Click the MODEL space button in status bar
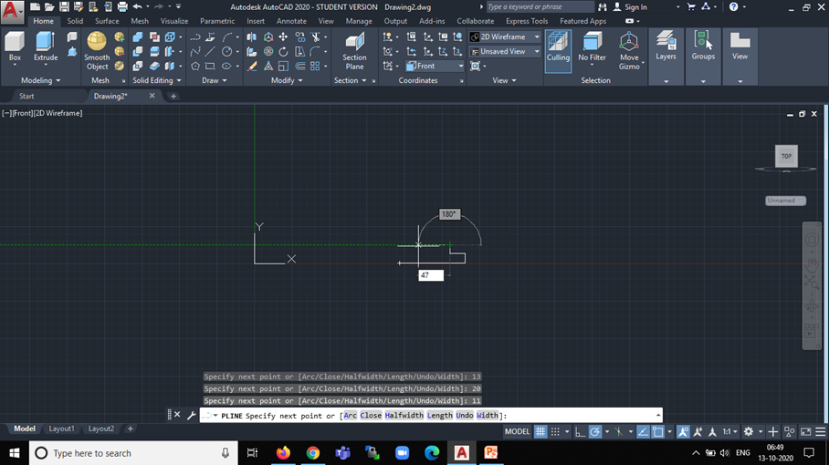 (x=517, y=432)
